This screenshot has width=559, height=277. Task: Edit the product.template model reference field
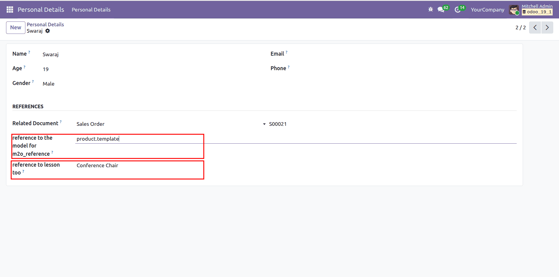(97, 139)
